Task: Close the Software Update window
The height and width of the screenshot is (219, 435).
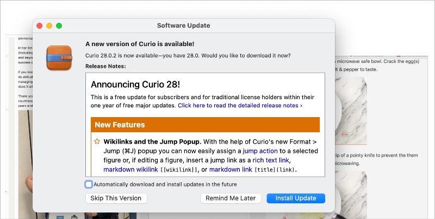Action: click(39, 25)
